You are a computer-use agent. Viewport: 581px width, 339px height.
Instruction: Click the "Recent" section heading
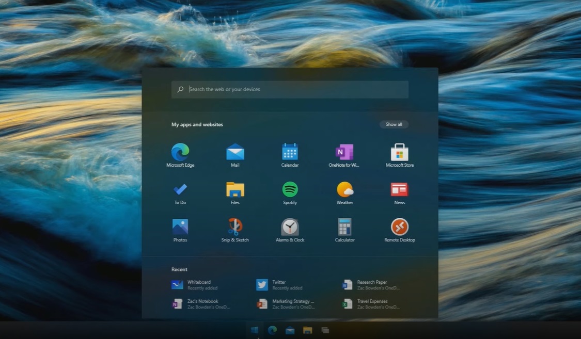coord(179,269)
